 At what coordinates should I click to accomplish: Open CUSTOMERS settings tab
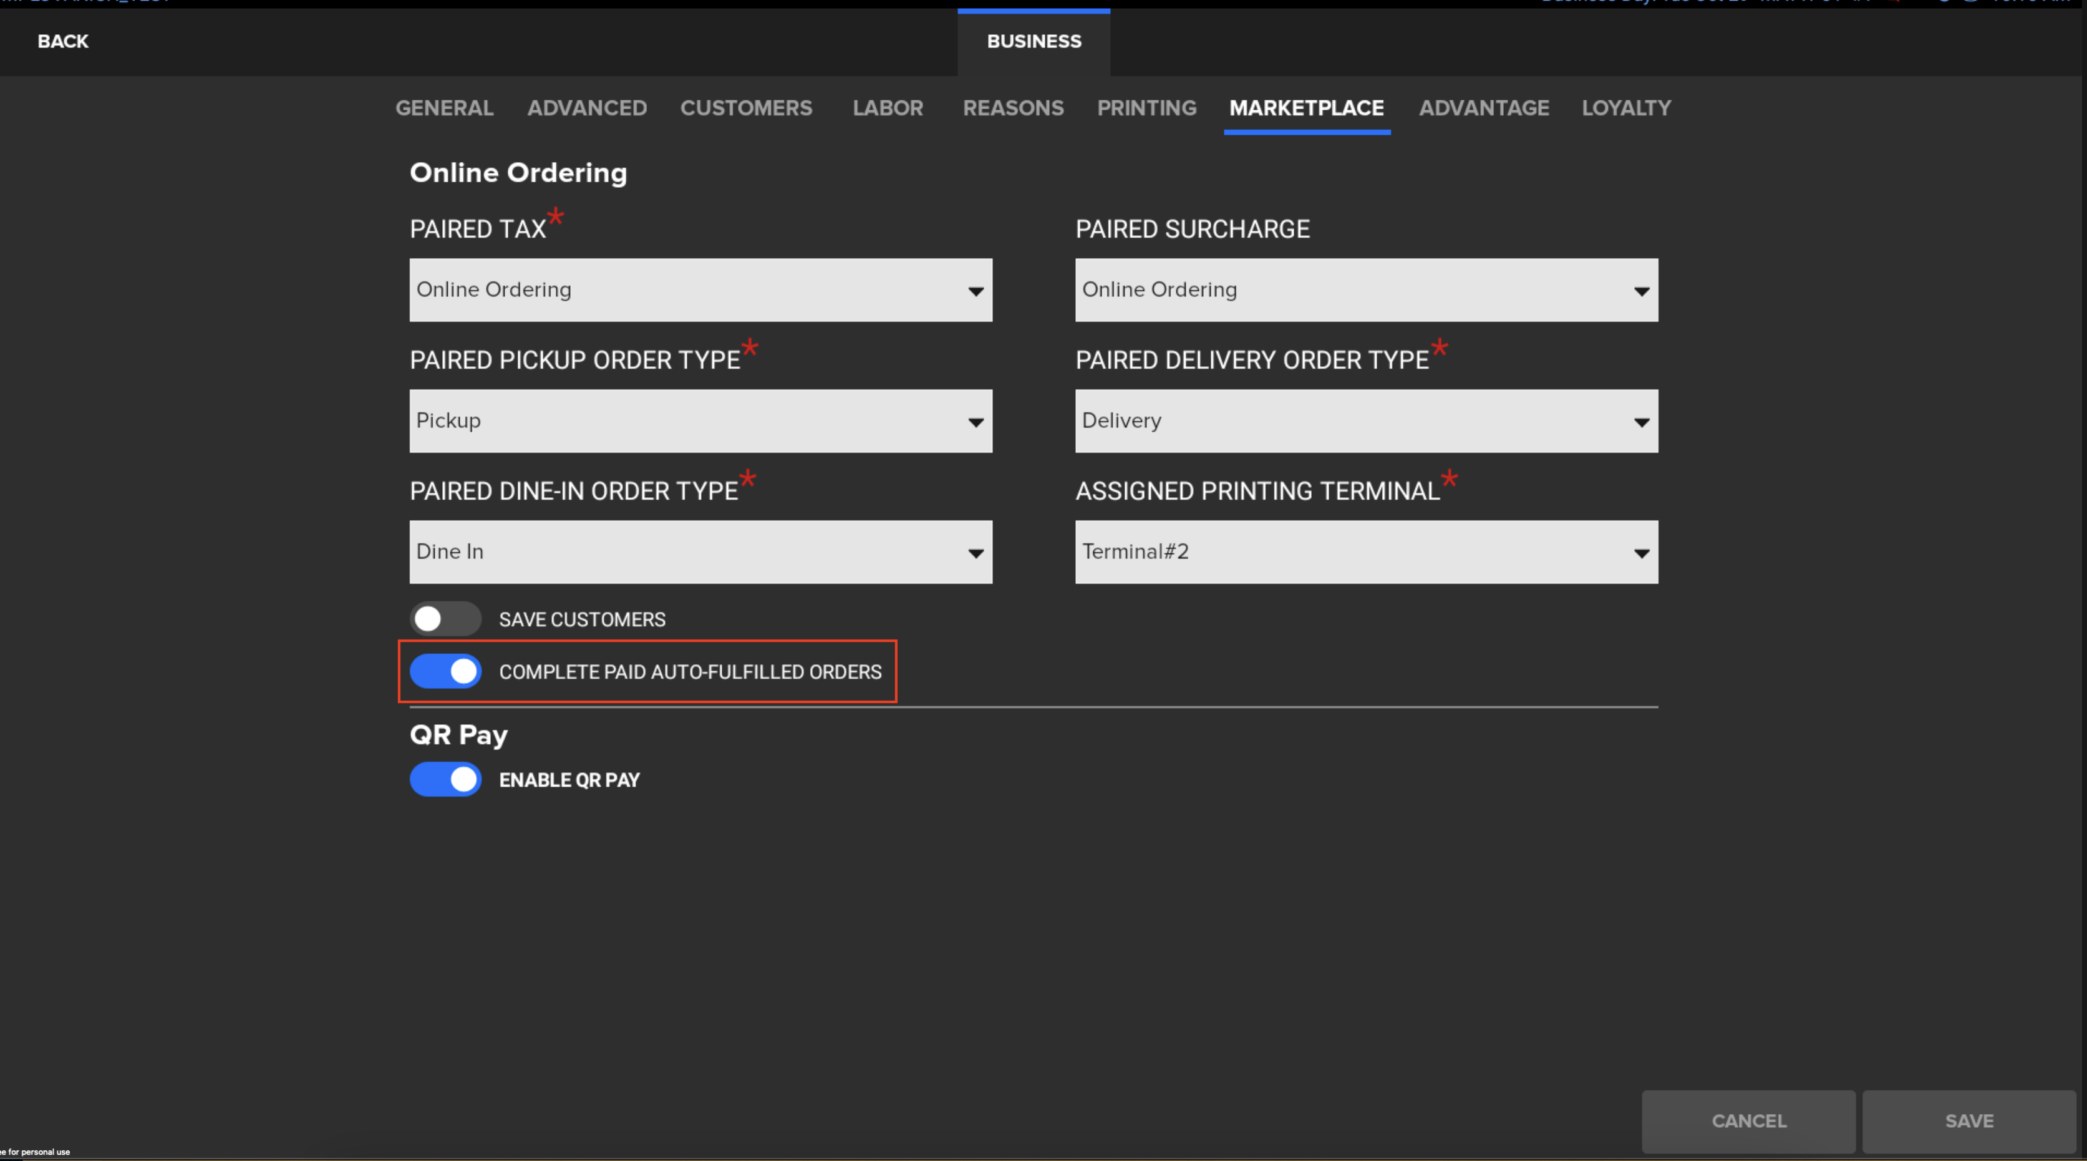[x=745, y=107]
